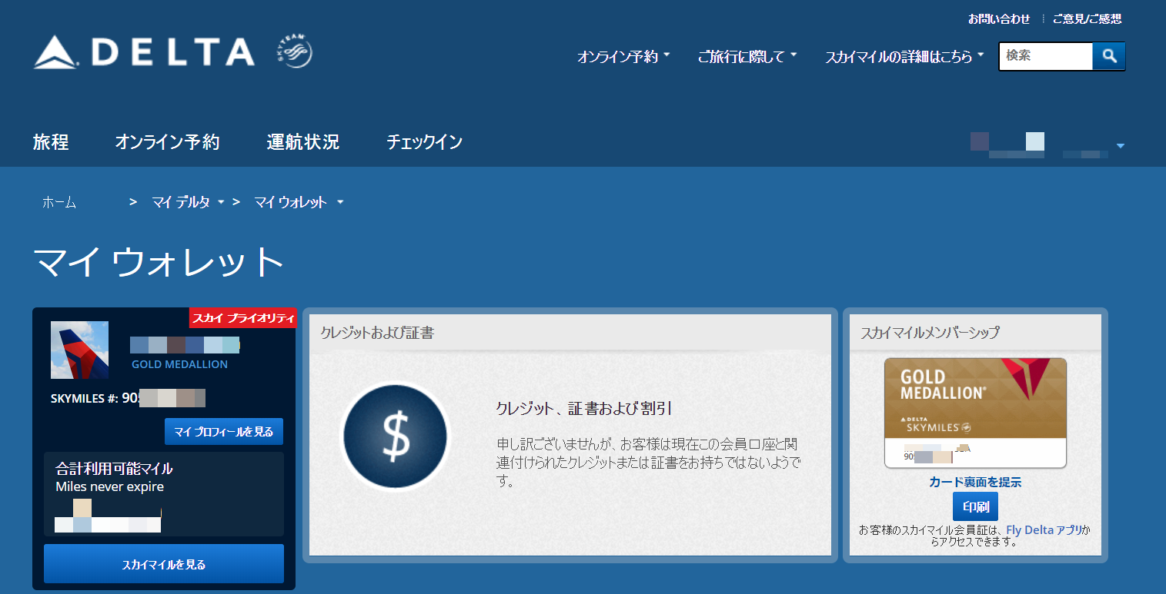Click the Miles never expire text

tap(109, 486)
